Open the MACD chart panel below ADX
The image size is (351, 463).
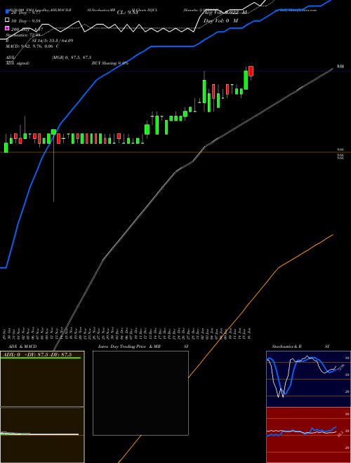(x=42, y=435)
